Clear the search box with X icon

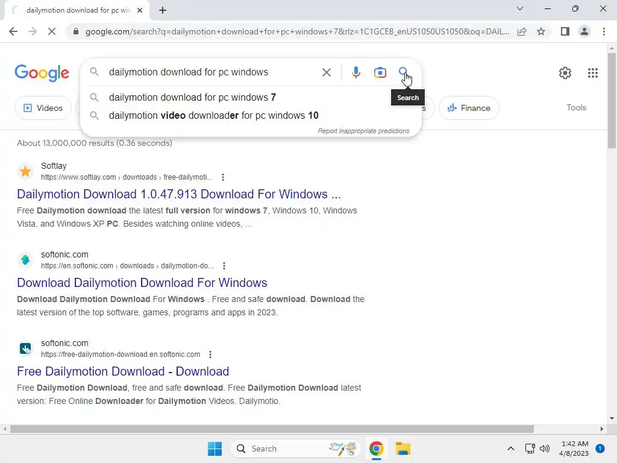326,72
